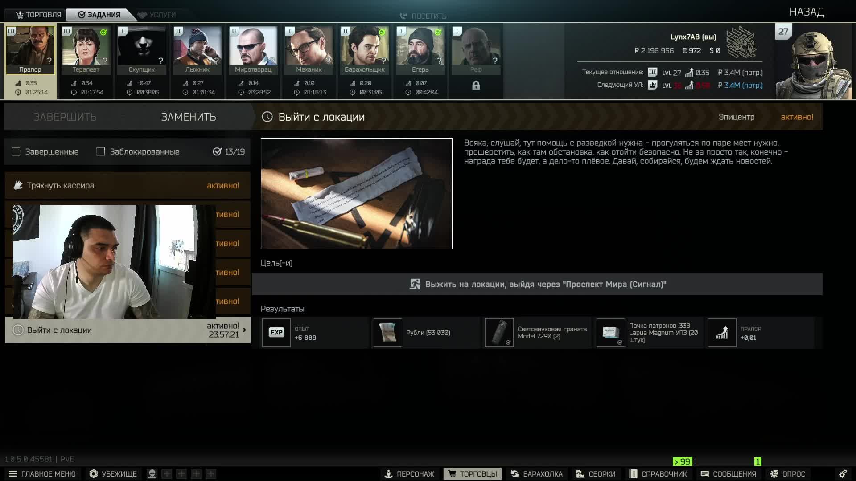
Task: Open the Сборки screen
Action: point(596,474)
